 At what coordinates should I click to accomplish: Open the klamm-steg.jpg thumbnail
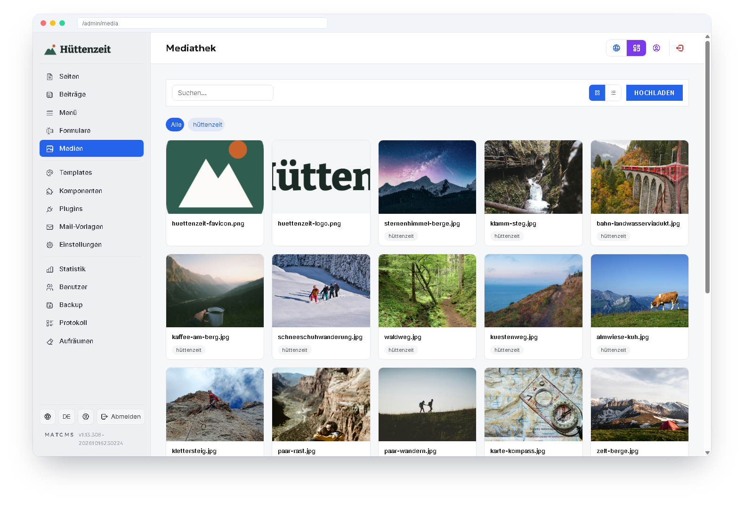(x=534, y=177)
